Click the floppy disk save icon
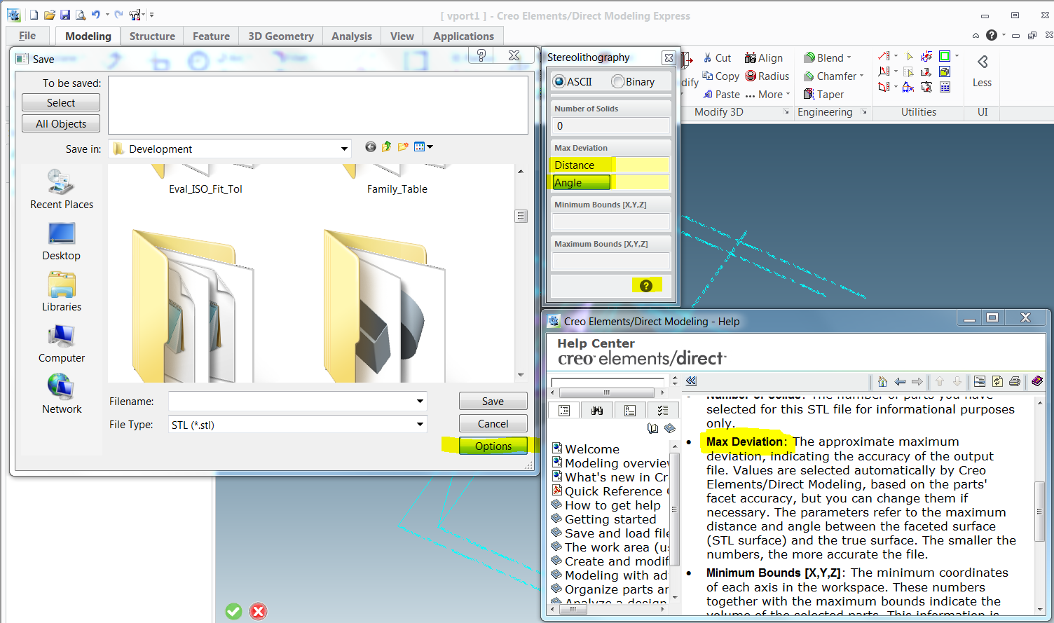The image size is (1054, 623). click(64, 15)
